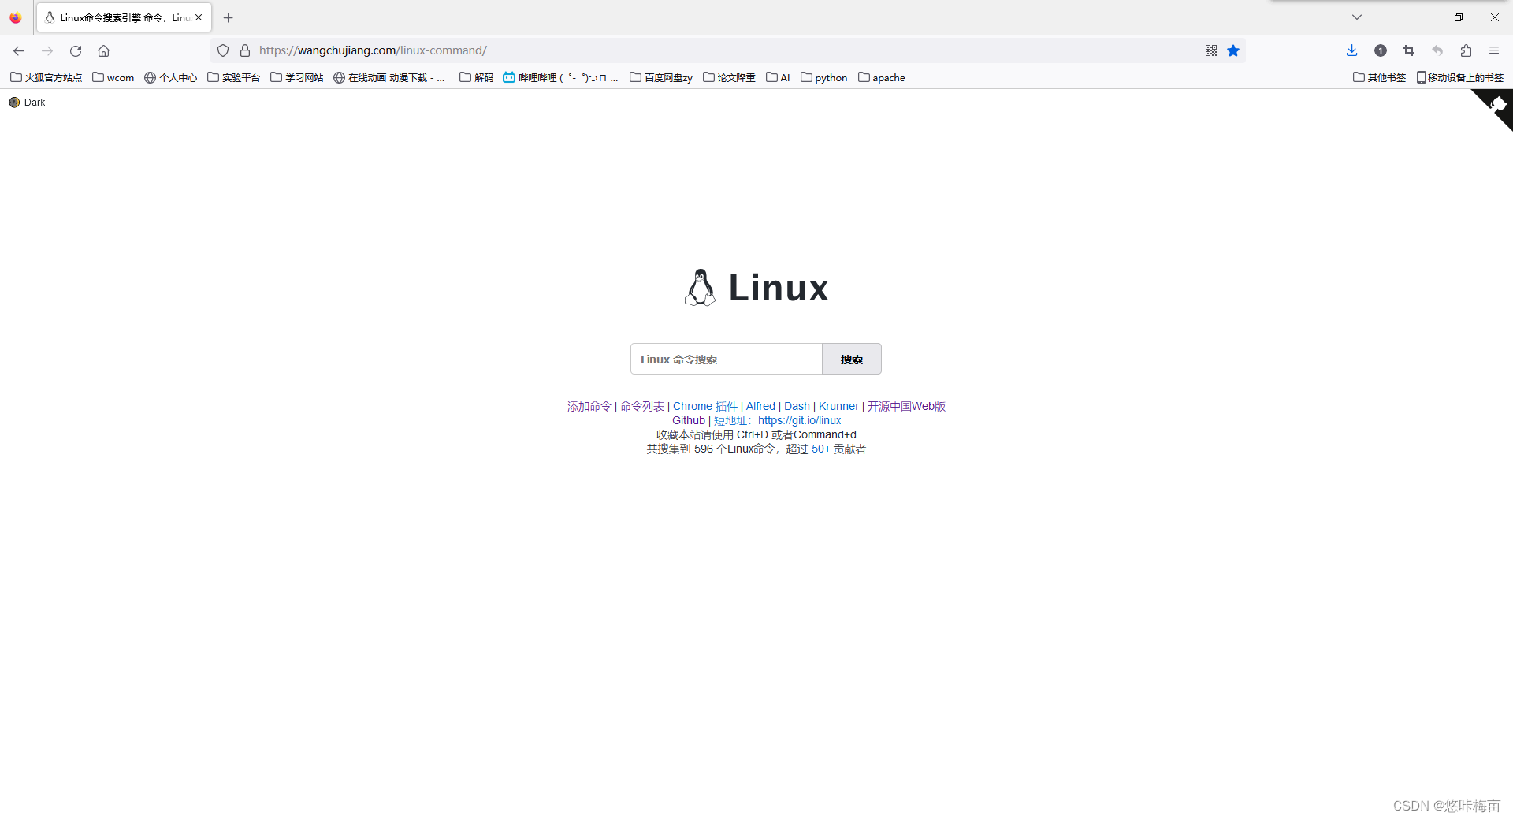Reload the current page
The width and height of the screenshot is (1513, 820).
76,50
